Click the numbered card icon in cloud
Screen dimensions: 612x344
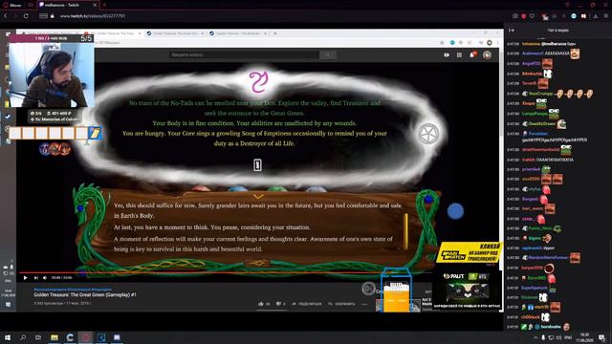pyautogui.click(x=257, y=165)
